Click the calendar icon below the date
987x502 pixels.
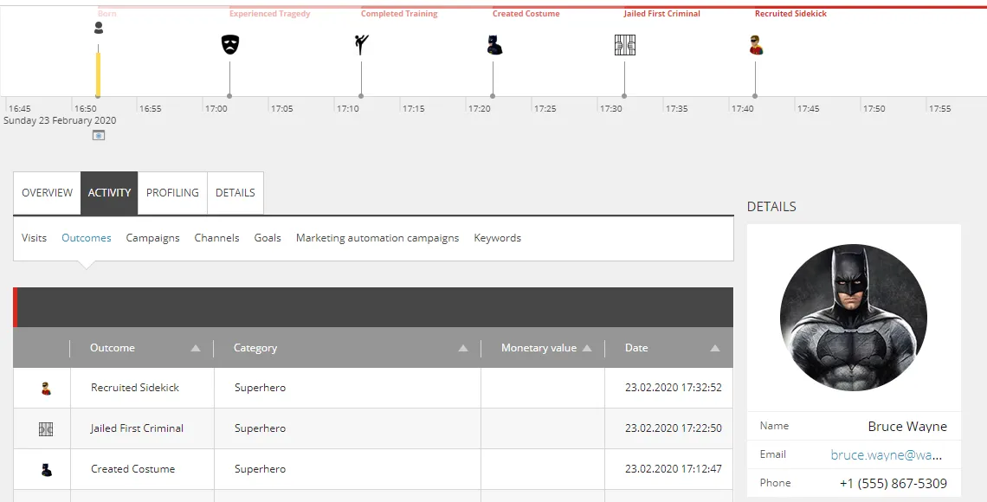98,135
